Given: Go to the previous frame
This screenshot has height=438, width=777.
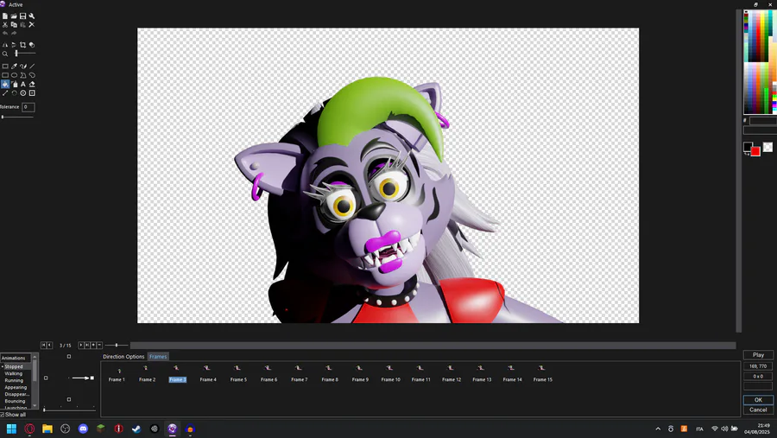Looking at the screenshot, I should (49, 346).
